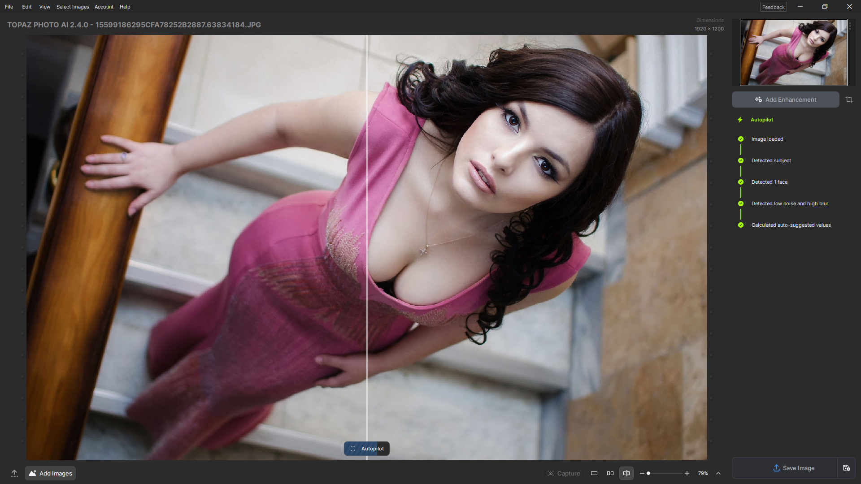Click the Capture button

click(564, 473)
